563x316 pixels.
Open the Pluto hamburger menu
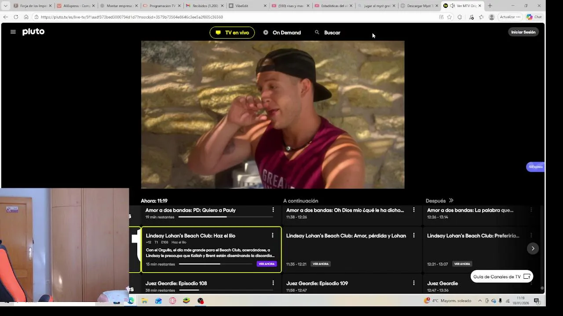click(13, 32)
